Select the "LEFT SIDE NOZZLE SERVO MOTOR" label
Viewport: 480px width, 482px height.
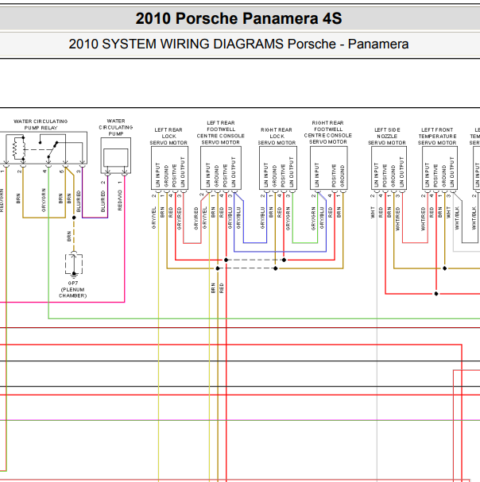[x=387, y=136]
